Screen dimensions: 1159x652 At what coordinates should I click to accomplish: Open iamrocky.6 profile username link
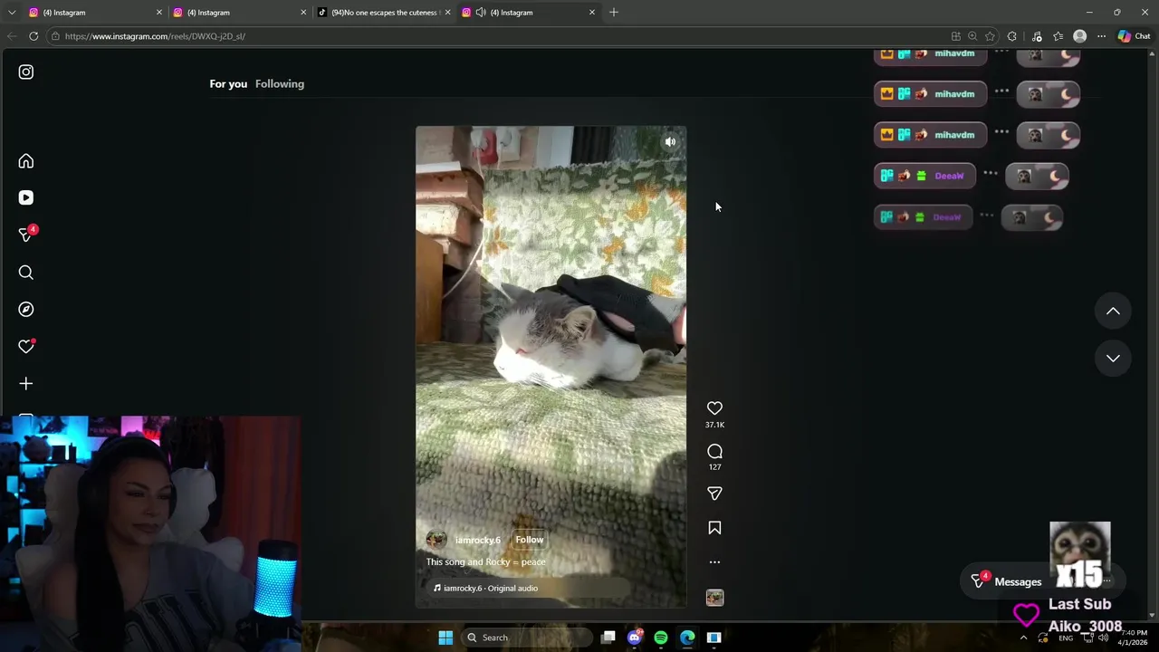pyautogui.click(x=477, y=540)
